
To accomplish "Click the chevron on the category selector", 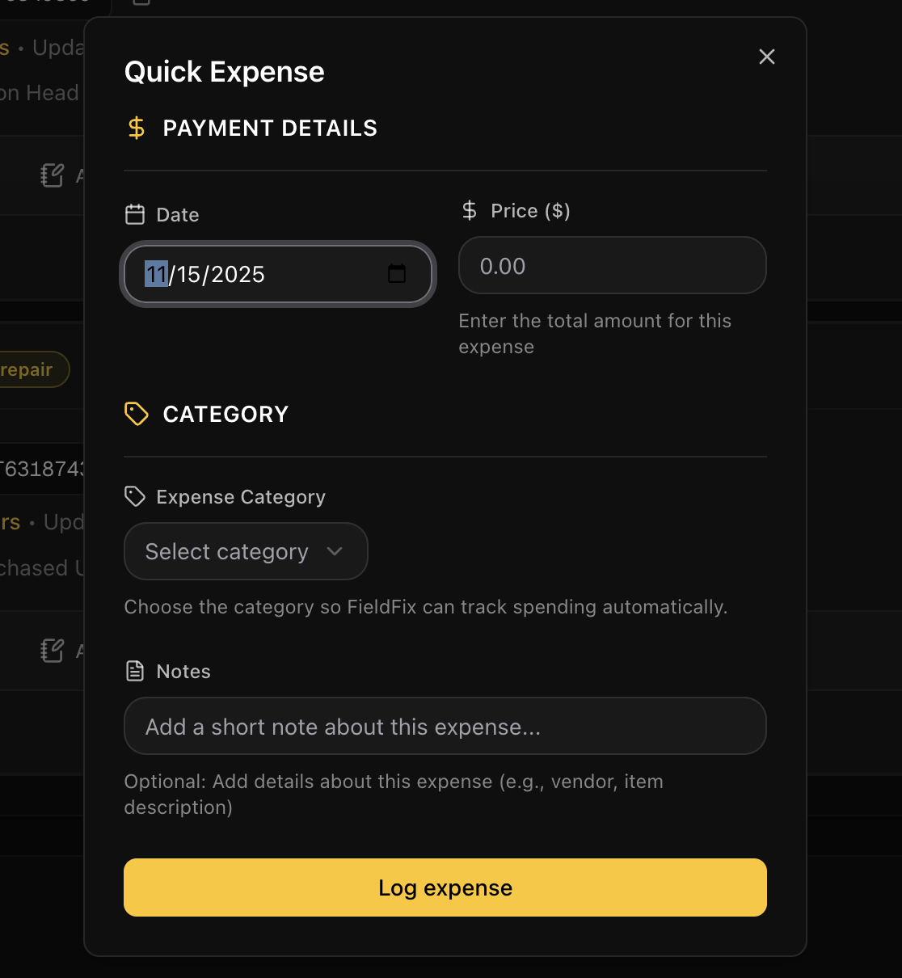I will [x=334, y=551].
